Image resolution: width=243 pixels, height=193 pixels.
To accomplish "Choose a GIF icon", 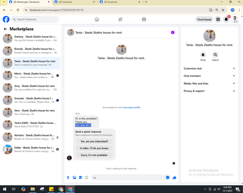I will [x=87, y=177].
